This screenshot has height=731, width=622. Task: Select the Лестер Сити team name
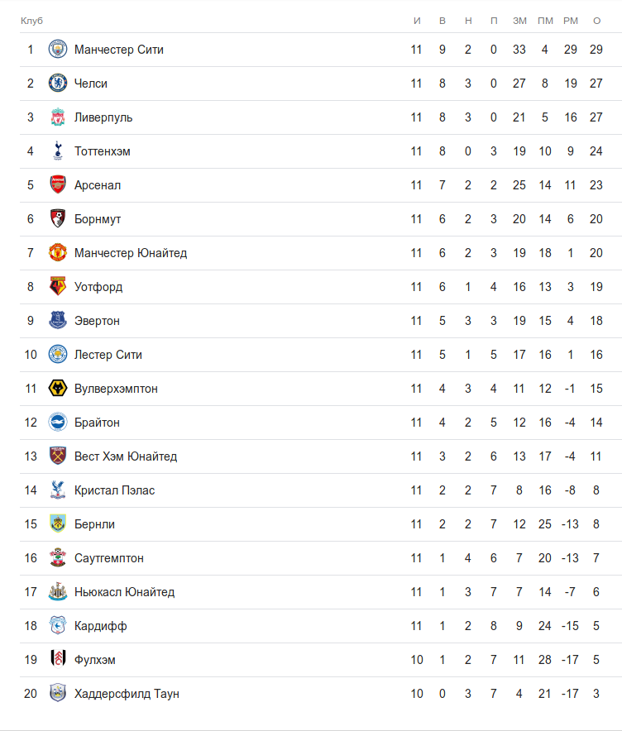[108, 355]
